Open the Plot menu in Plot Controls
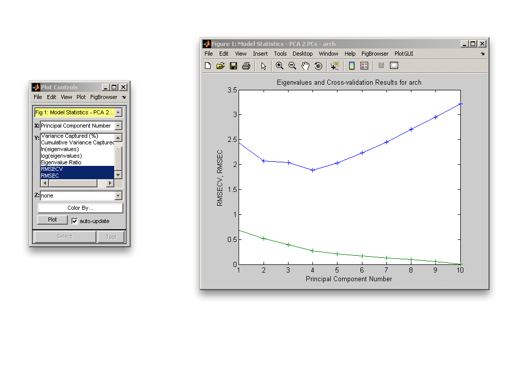The width and height of the screenshot is (522, 392). [81, 97]
